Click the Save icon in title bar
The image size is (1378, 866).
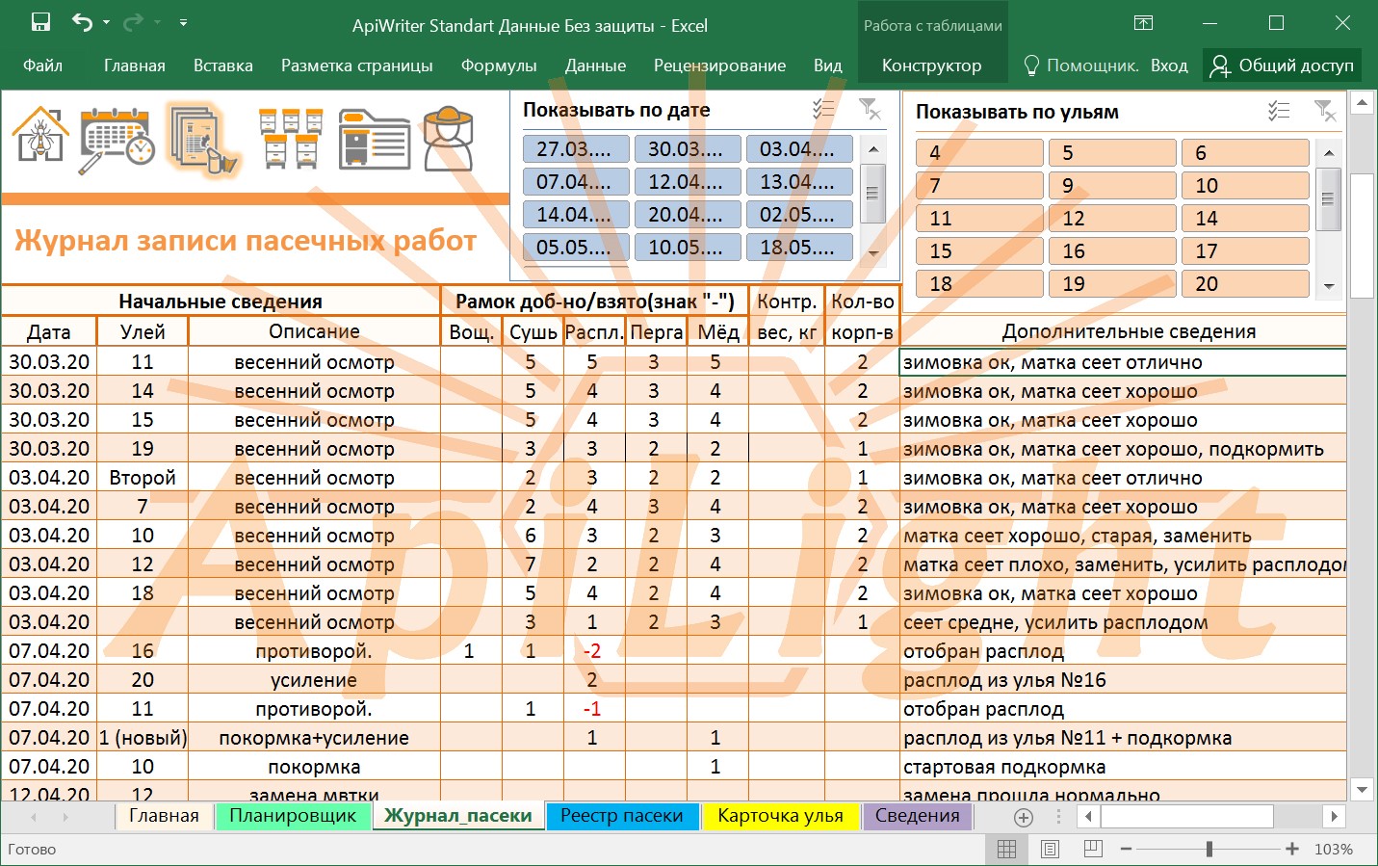(40, 23)
